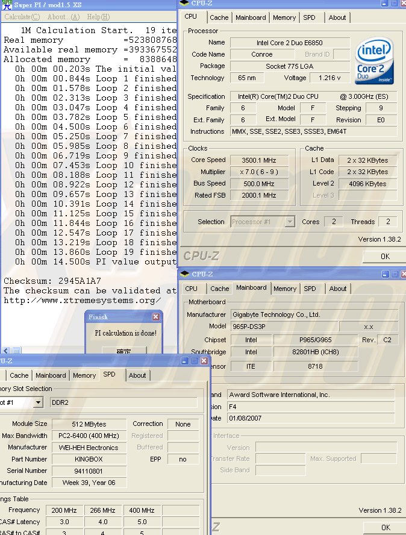The height and width of the screenshot is (535, 406).
Task: Open the Calculate menu in Super PI
Action: pos(22,17)
